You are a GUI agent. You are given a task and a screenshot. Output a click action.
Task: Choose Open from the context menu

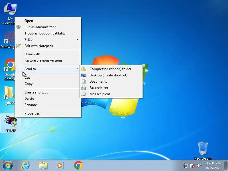[x=48, y=21]
